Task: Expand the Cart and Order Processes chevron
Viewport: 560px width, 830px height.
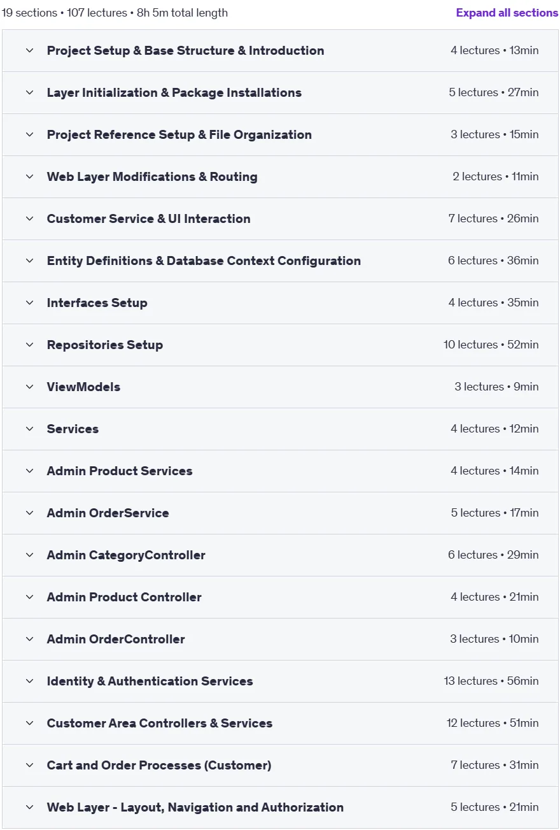Action: pos(29,765)
